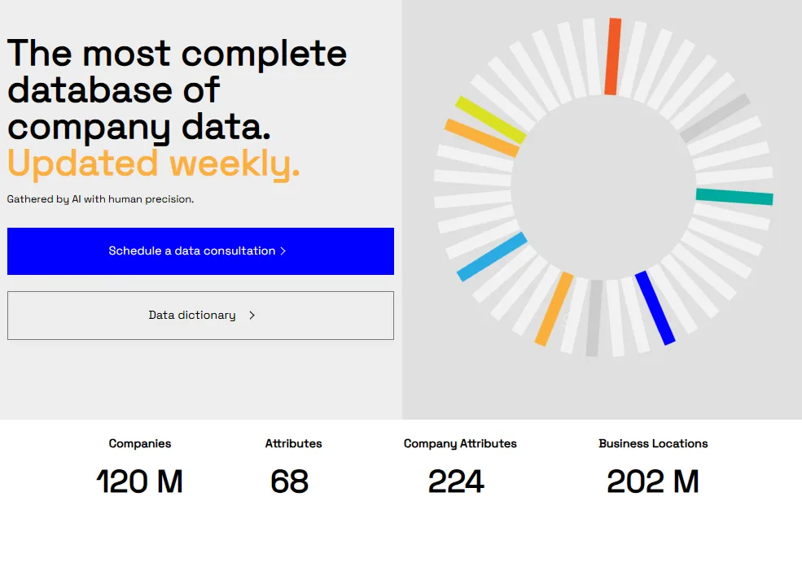Click the arrow icon after consultation text
The height and width of the screenshot is (562, 802).
283,251
